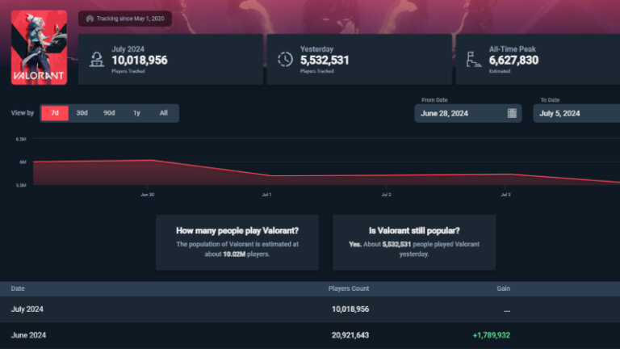Click the tracking signal icon
The width and height of the screenshot is (620, 349).
pos(90,19)
